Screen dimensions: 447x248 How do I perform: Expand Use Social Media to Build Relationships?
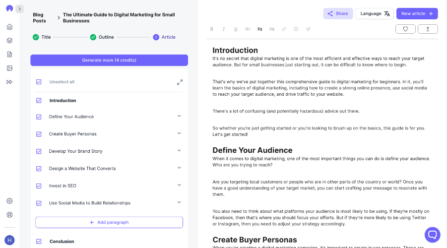(x=179, y=202)
